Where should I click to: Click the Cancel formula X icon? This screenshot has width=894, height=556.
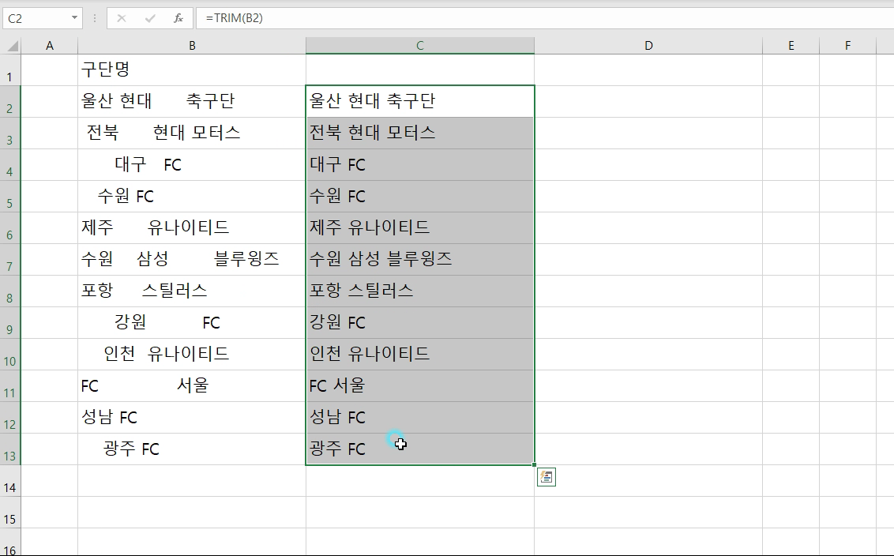[122, 18]
